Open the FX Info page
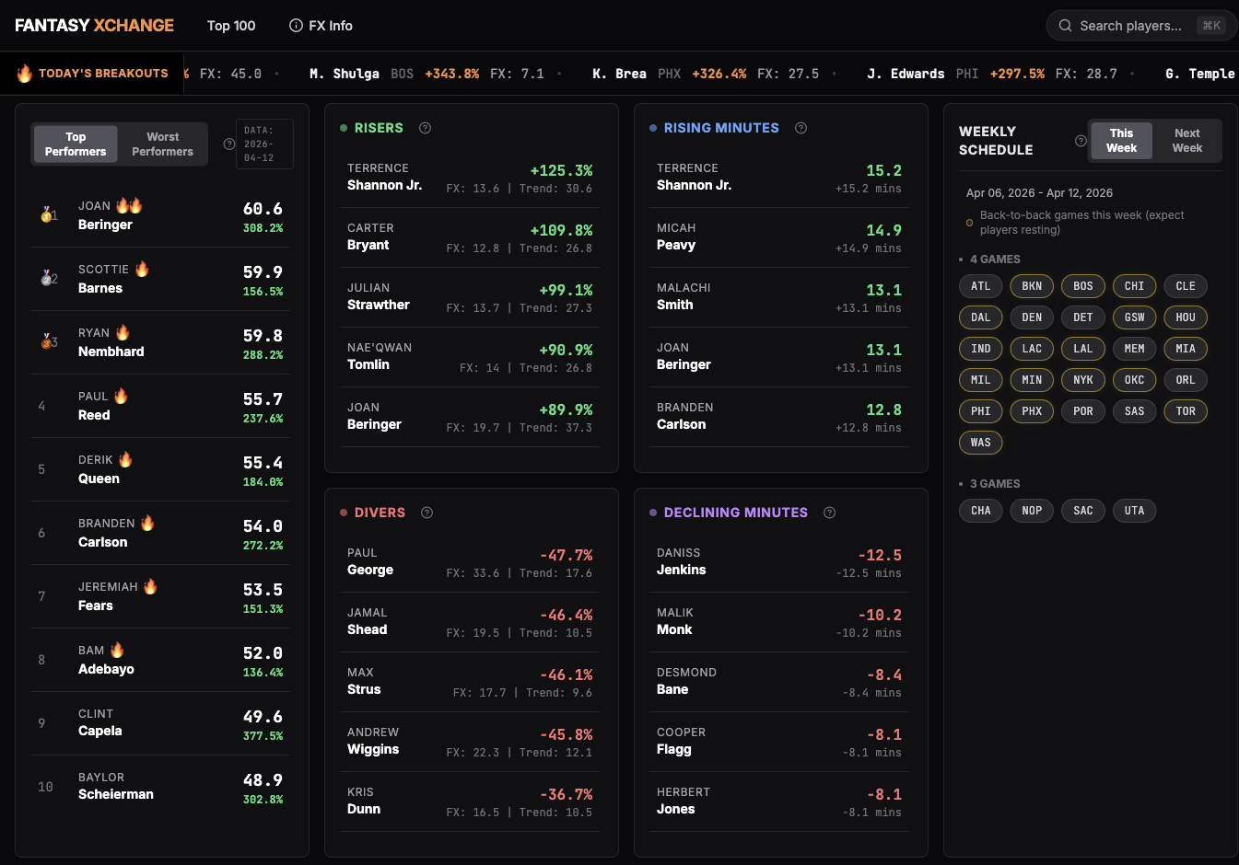Viewport: 1239px width, 865px height. (x=321, y=26)
